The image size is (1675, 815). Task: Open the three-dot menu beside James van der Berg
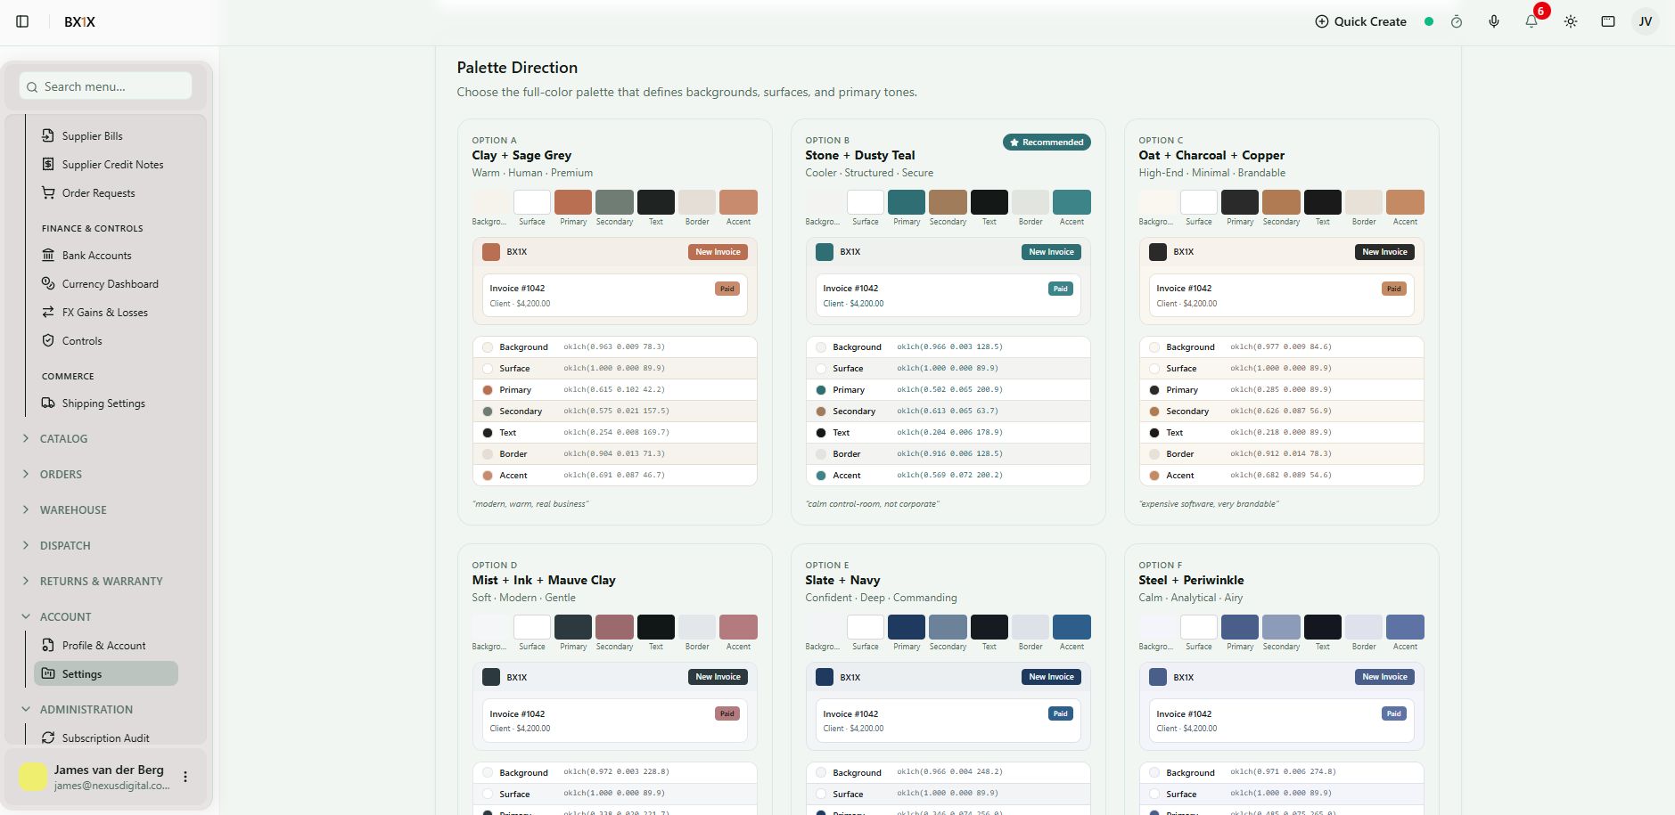tap(185, 777)
